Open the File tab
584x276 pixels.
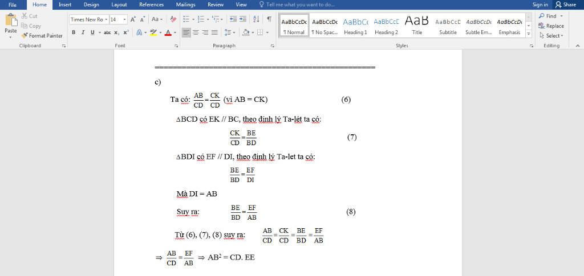pos(13,5)
